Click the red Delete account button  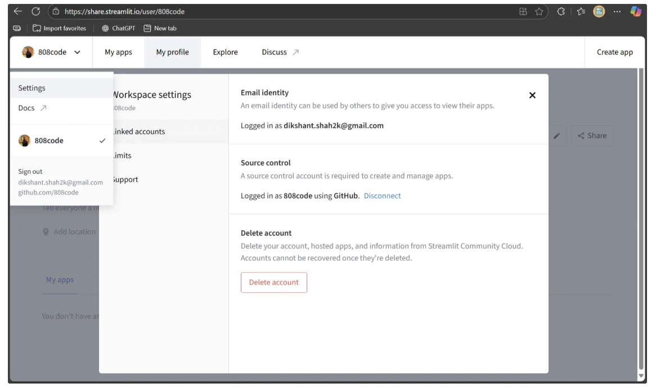coord(273,282)
